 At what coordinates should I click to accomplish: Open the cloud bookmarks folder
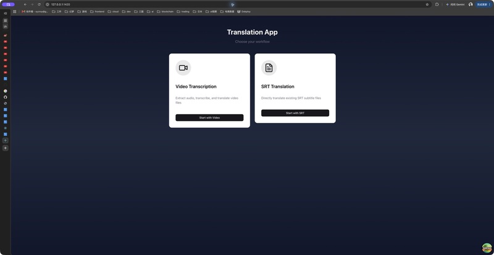[x=113, y=12]
